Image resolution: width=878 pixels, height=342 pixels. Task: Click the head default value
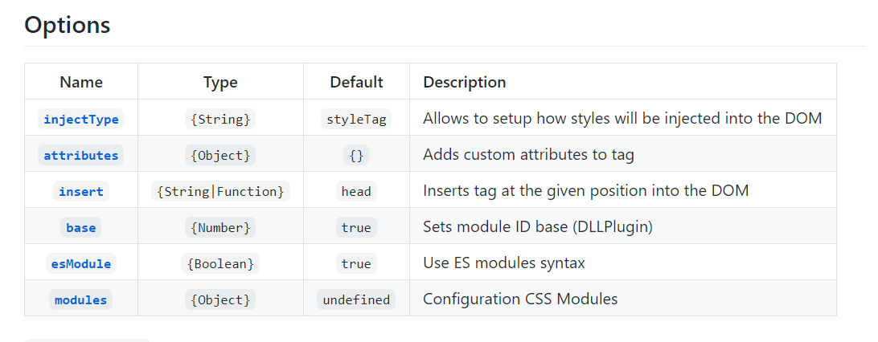click(356, 192)
